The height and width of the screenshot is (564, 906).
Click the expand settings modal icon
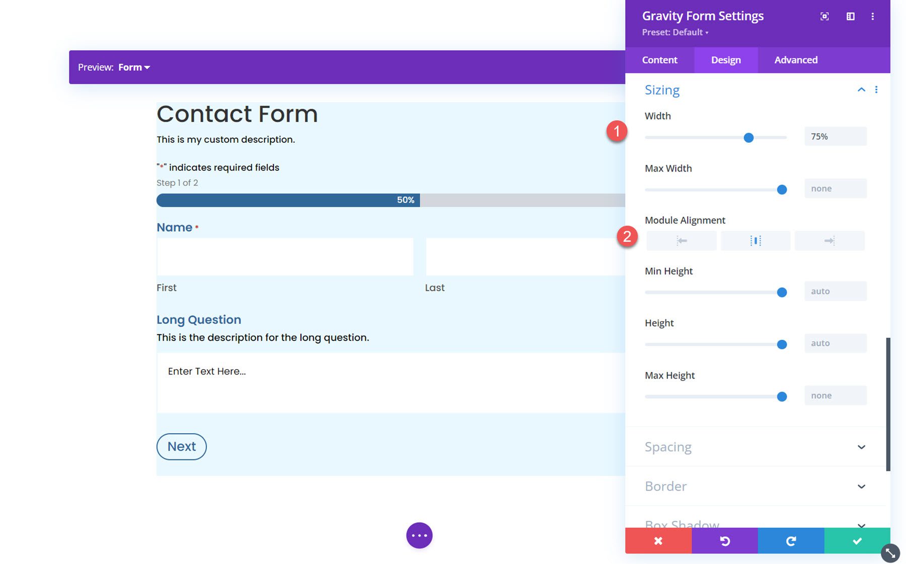point(824,16)
